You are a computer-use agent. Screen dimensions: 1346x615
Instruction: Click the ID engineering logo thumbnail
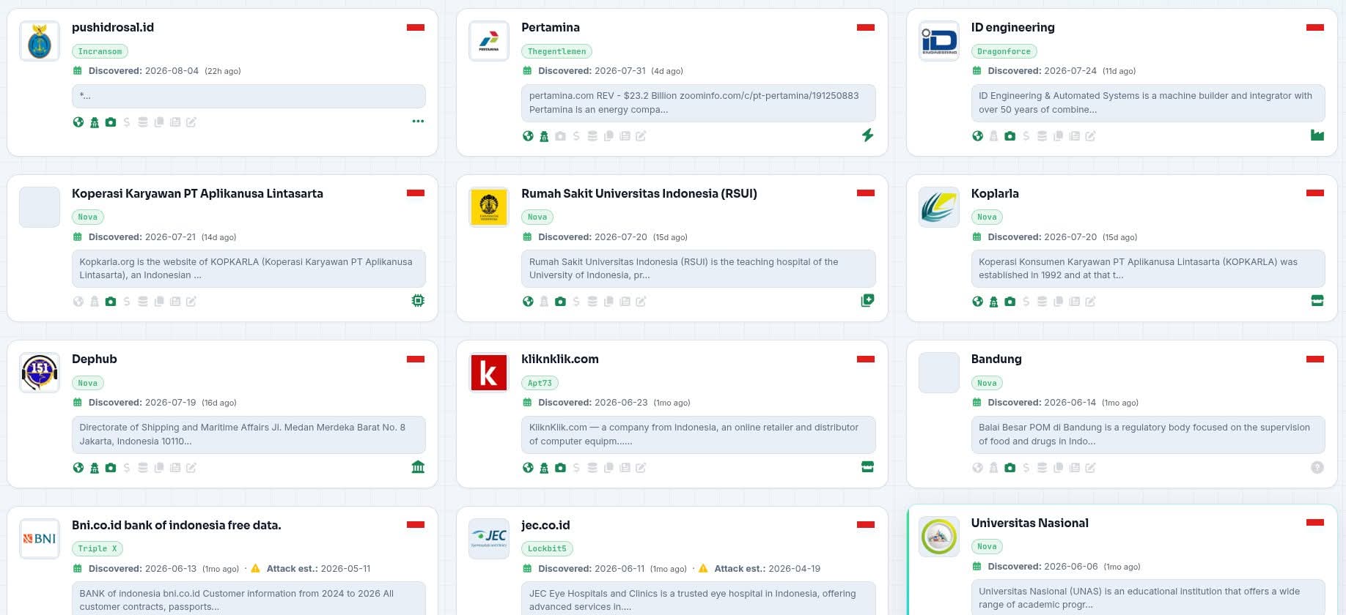(x=939, y=41)
